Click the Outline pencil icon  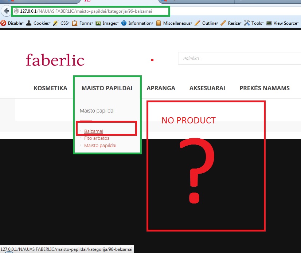click(x=198, y=23)
